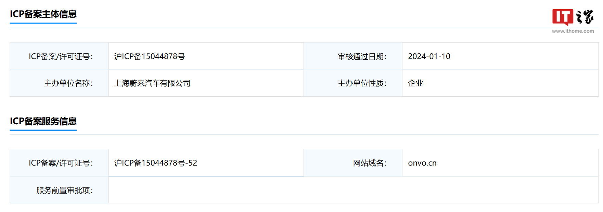The width and height of the screenshot is (603, 212).
Task: Click the 服务前置审批项 label cell
Action: coord(64,190)
